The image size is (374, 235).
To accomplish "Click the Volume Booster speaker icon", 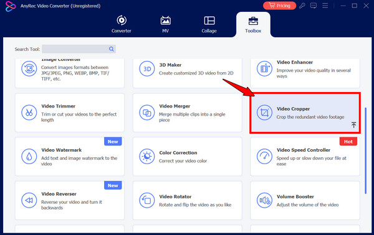I will click(264, 200).
